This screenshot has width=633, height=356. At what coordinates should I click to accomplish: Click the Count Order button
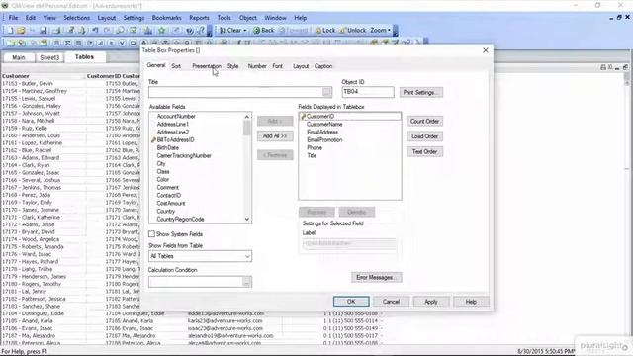click(424, 121)
